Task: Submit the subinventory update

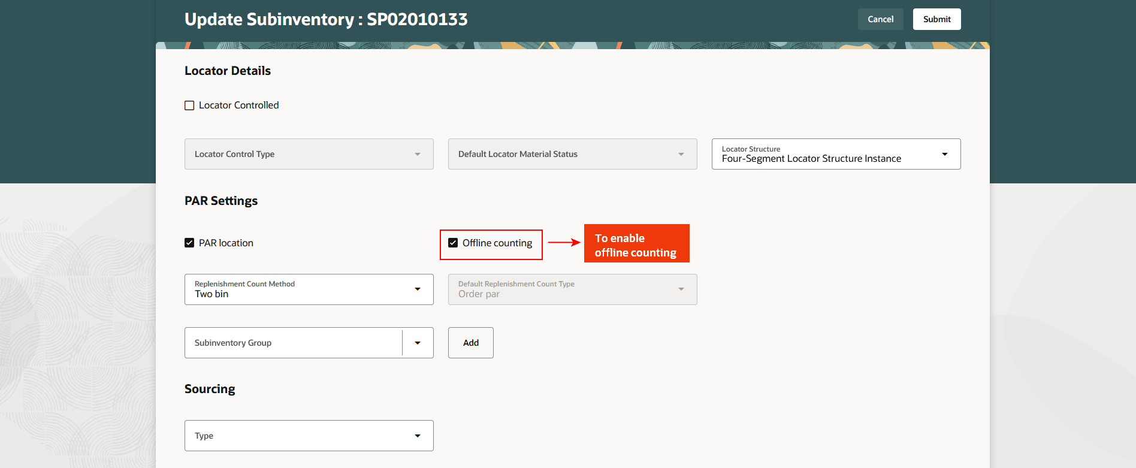Action: (x=936, y=19)
